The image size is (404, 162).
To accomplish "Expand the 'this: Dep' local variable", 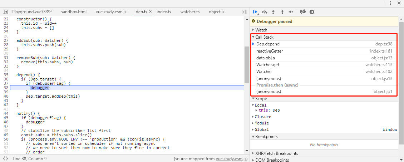I will point(256,110).
